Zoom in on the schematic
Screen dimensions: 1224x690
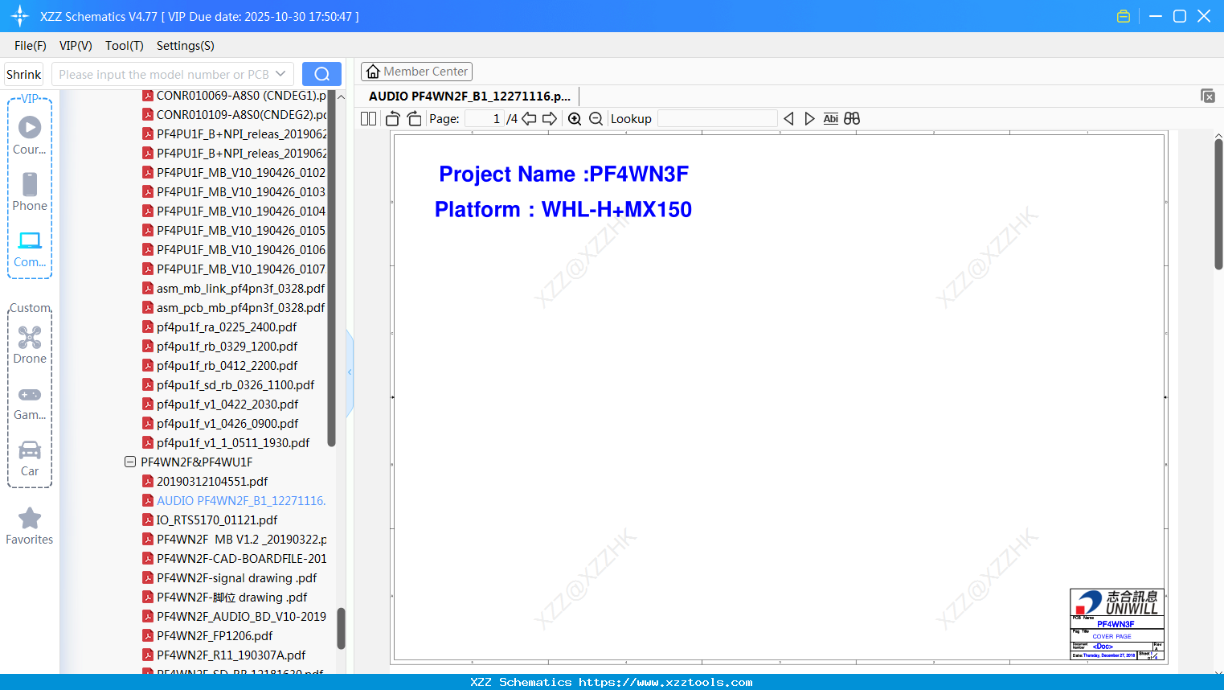[x=575, y=119]
